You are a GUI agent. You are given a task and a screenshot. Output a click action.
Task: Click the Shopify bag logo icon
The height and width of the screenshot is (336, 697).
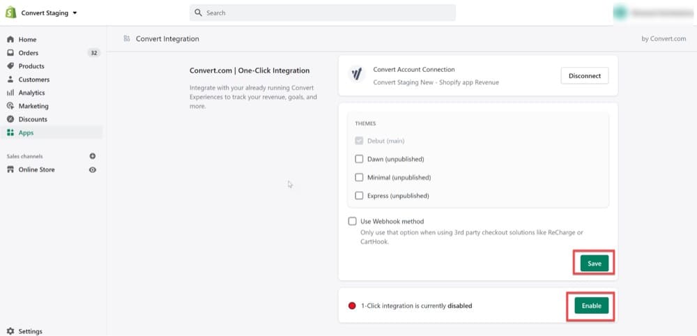pyautogui.click(x=10, y=13)
